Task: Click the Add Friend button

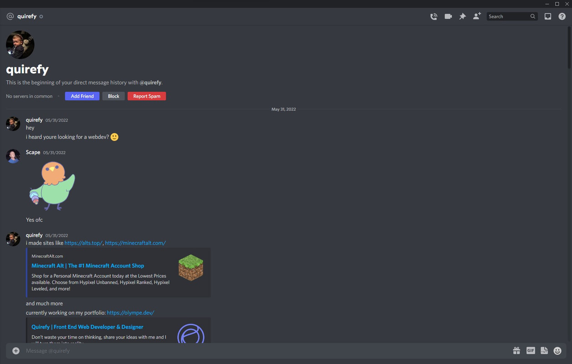Action: [82, 96]
